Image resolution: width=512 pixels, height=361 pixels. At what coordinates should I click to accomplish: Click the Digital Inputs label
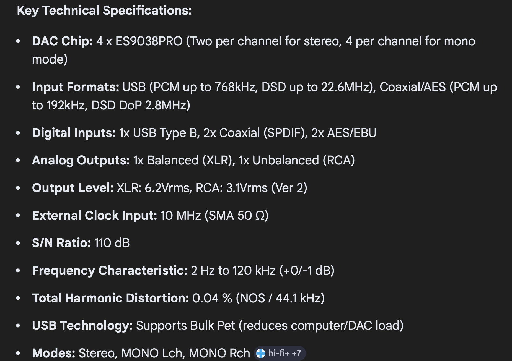(x=74, y=133)
